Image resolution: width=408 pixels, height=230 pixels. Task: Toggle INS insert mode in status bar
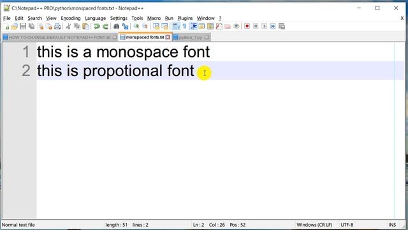coord(392,225)
